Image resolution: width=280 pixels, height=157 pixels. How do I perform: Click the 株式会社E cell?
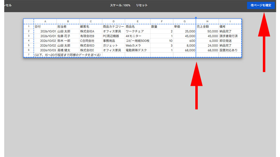[91, 50]
